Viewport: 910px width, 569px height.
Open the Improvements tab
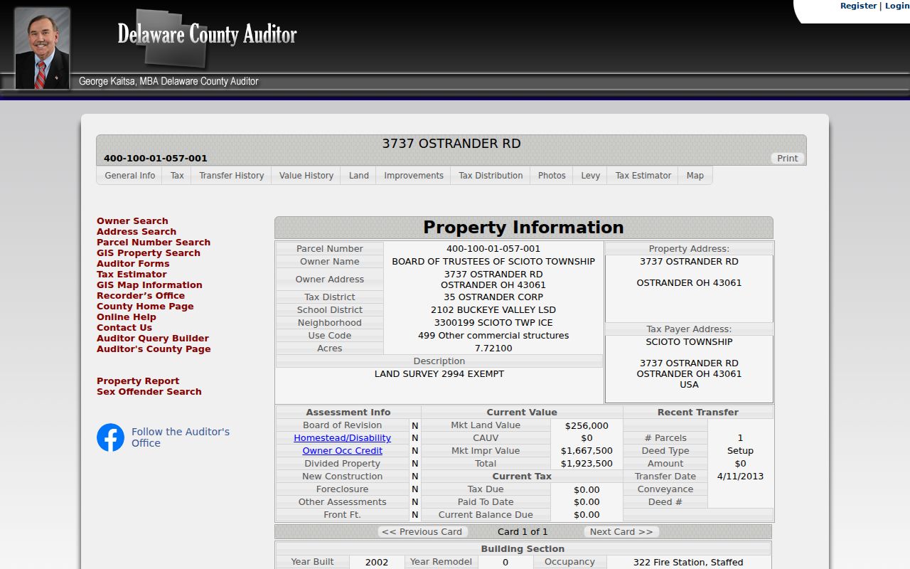(414, 176)
